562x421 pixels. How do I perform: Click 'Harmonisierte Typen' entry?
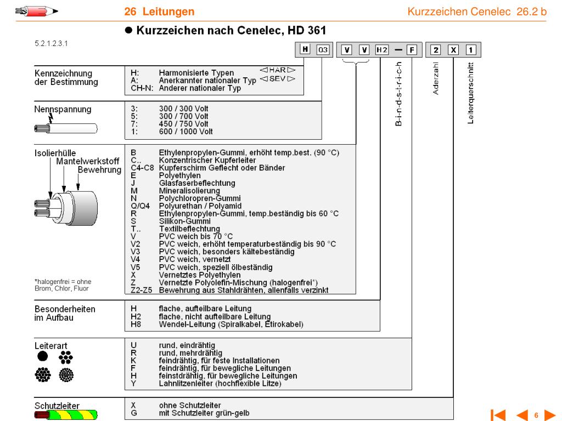[x=196, y=73]
